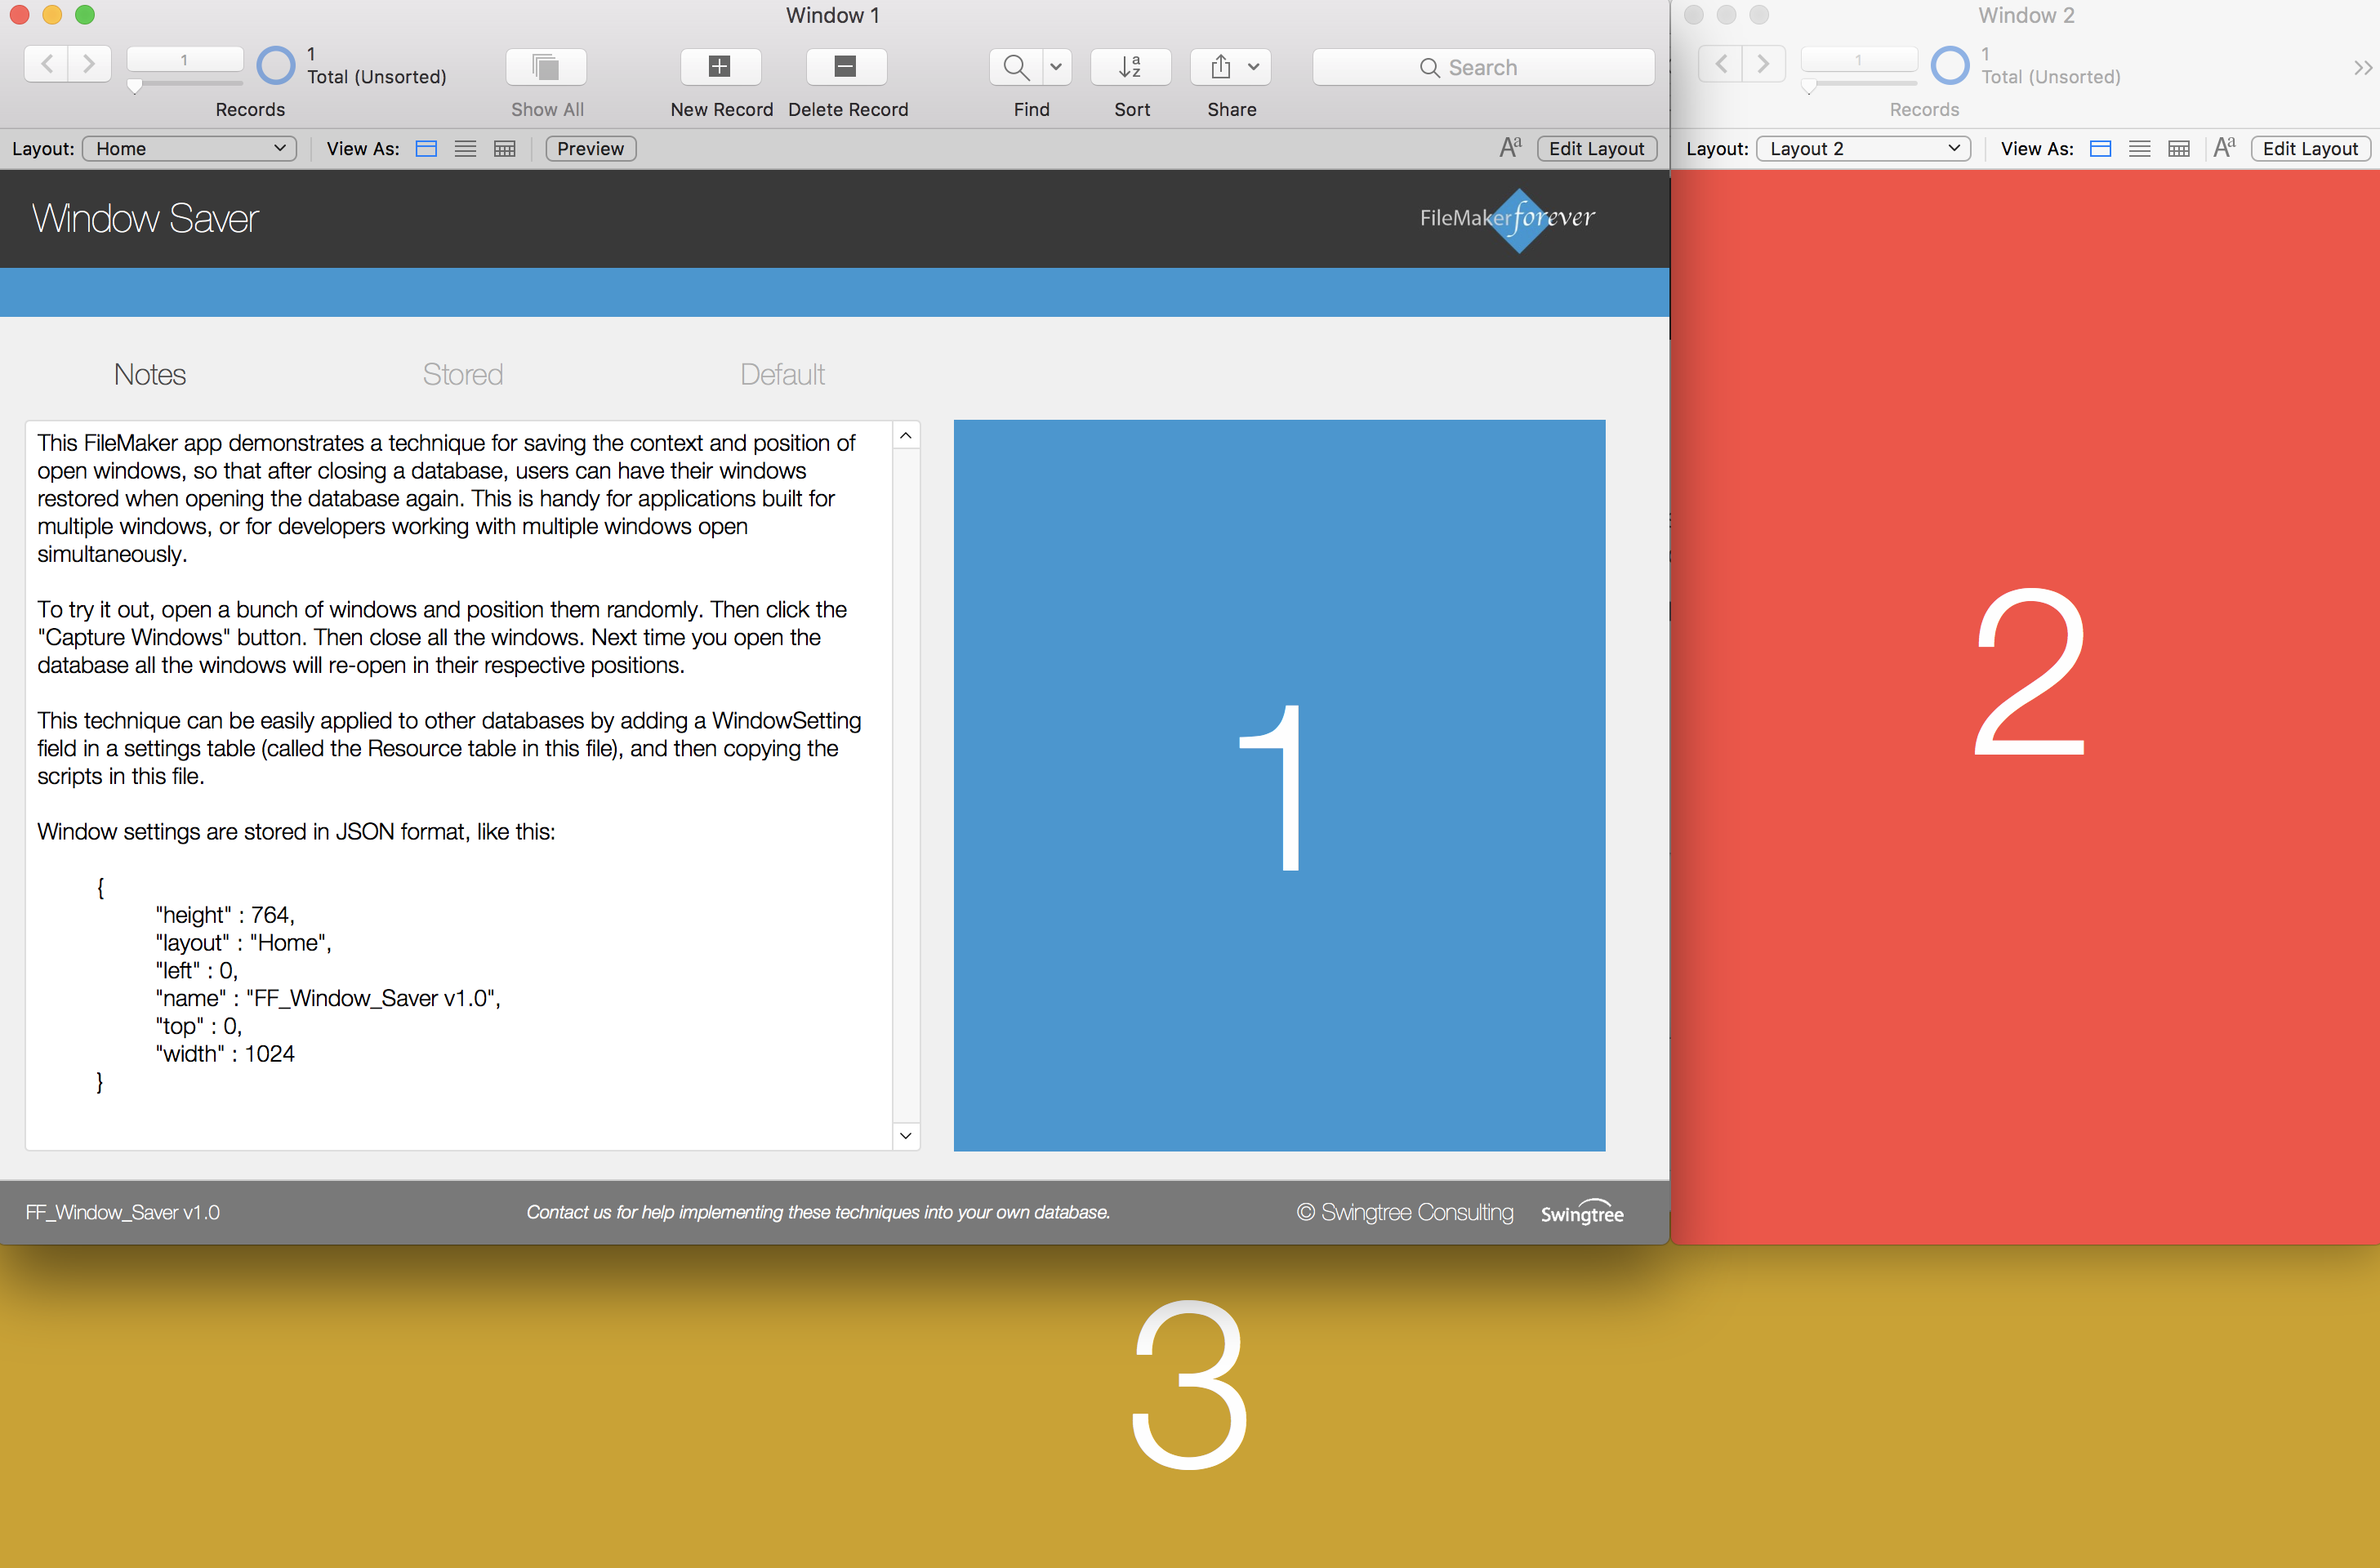The height and width of the screenshot is (1568, 2380).
Task: Click the FF_Window_Saver v1.0 footer label
Action: [x=123, y=1212]
